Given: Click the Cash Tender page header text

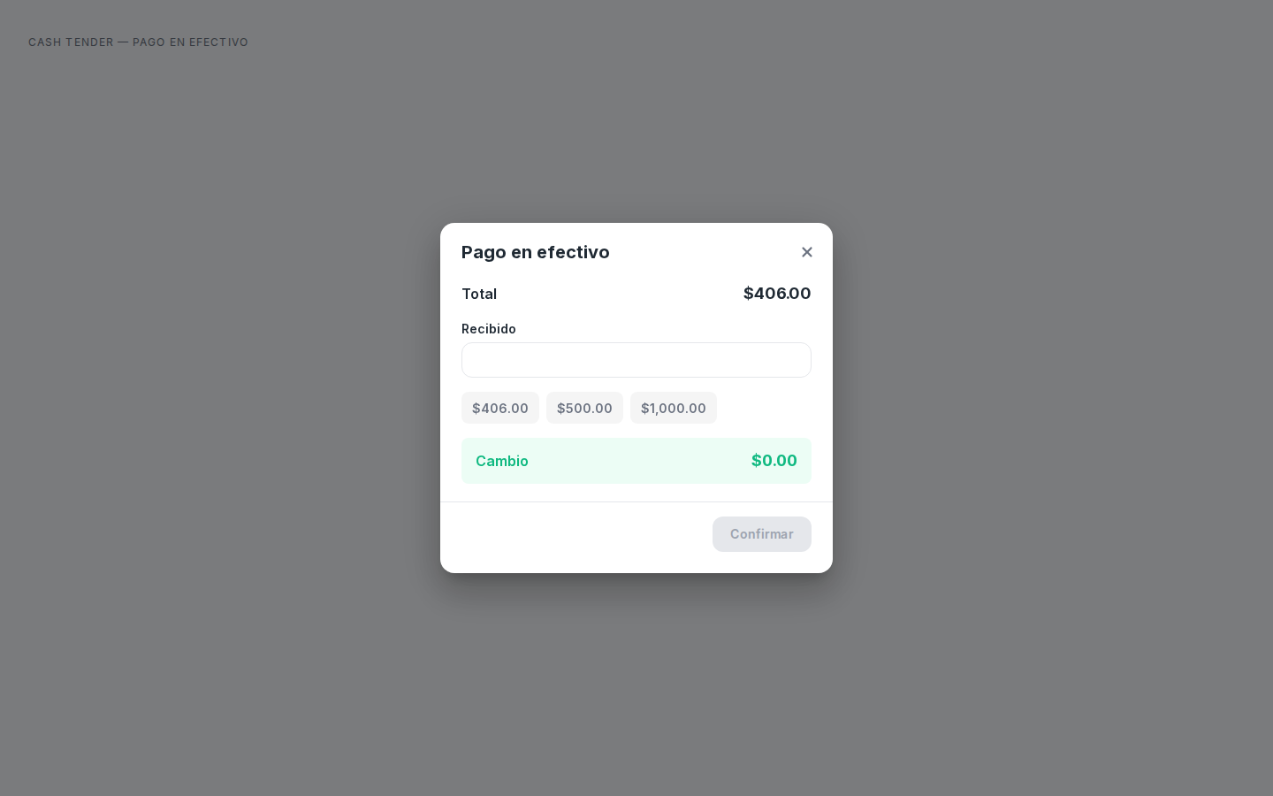Looking at the screenshot, I should [x=139, y=42].
